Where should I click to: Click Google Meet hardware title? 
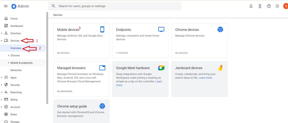(133, 68)
